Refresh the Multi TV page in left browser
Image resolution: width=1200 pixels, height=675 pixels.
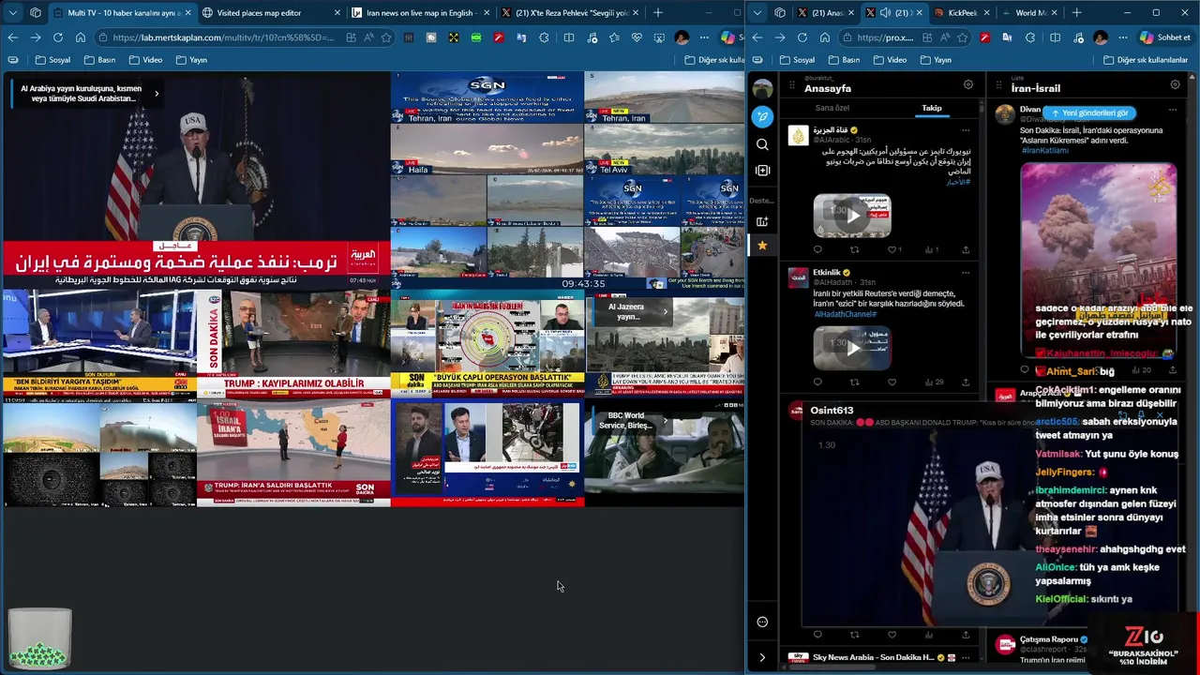coord(58,37)
